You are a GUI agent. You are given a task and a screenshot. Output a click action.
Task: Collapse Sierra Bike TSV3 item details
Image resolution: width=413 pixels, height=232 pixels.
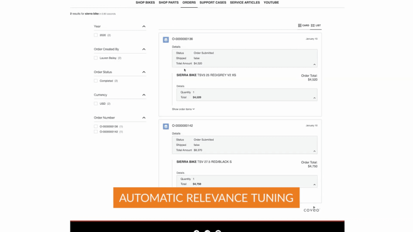tap(314, 97)
